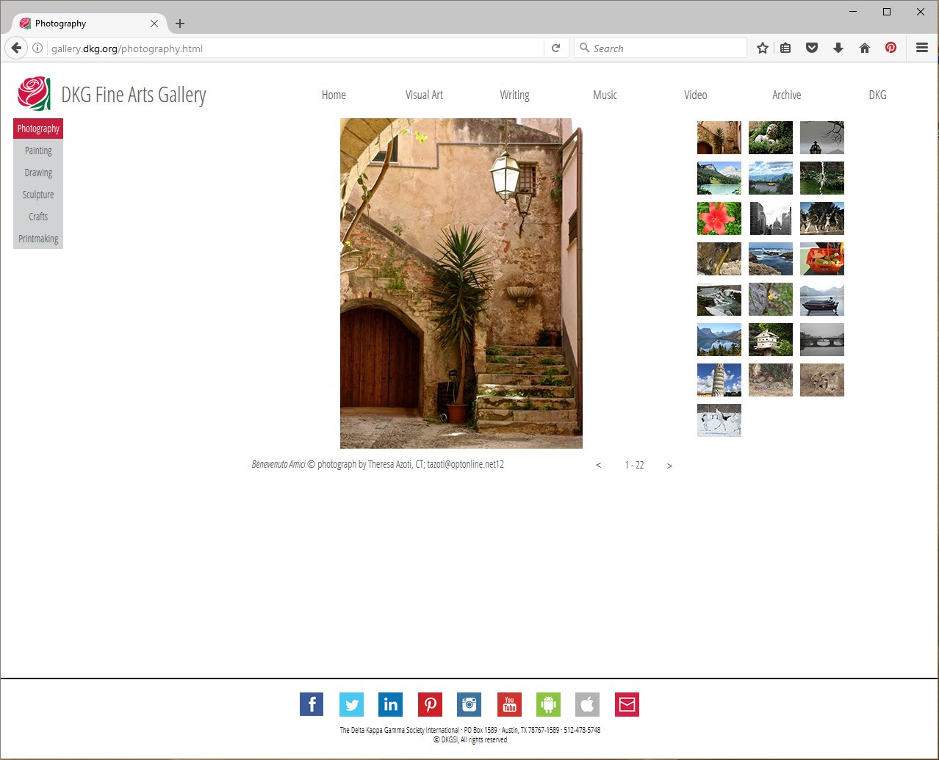Open the green Android app icon

548,704
